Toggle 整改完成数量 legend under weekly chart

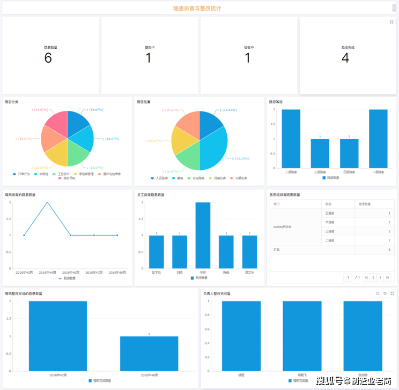click(x=100, y=380)
